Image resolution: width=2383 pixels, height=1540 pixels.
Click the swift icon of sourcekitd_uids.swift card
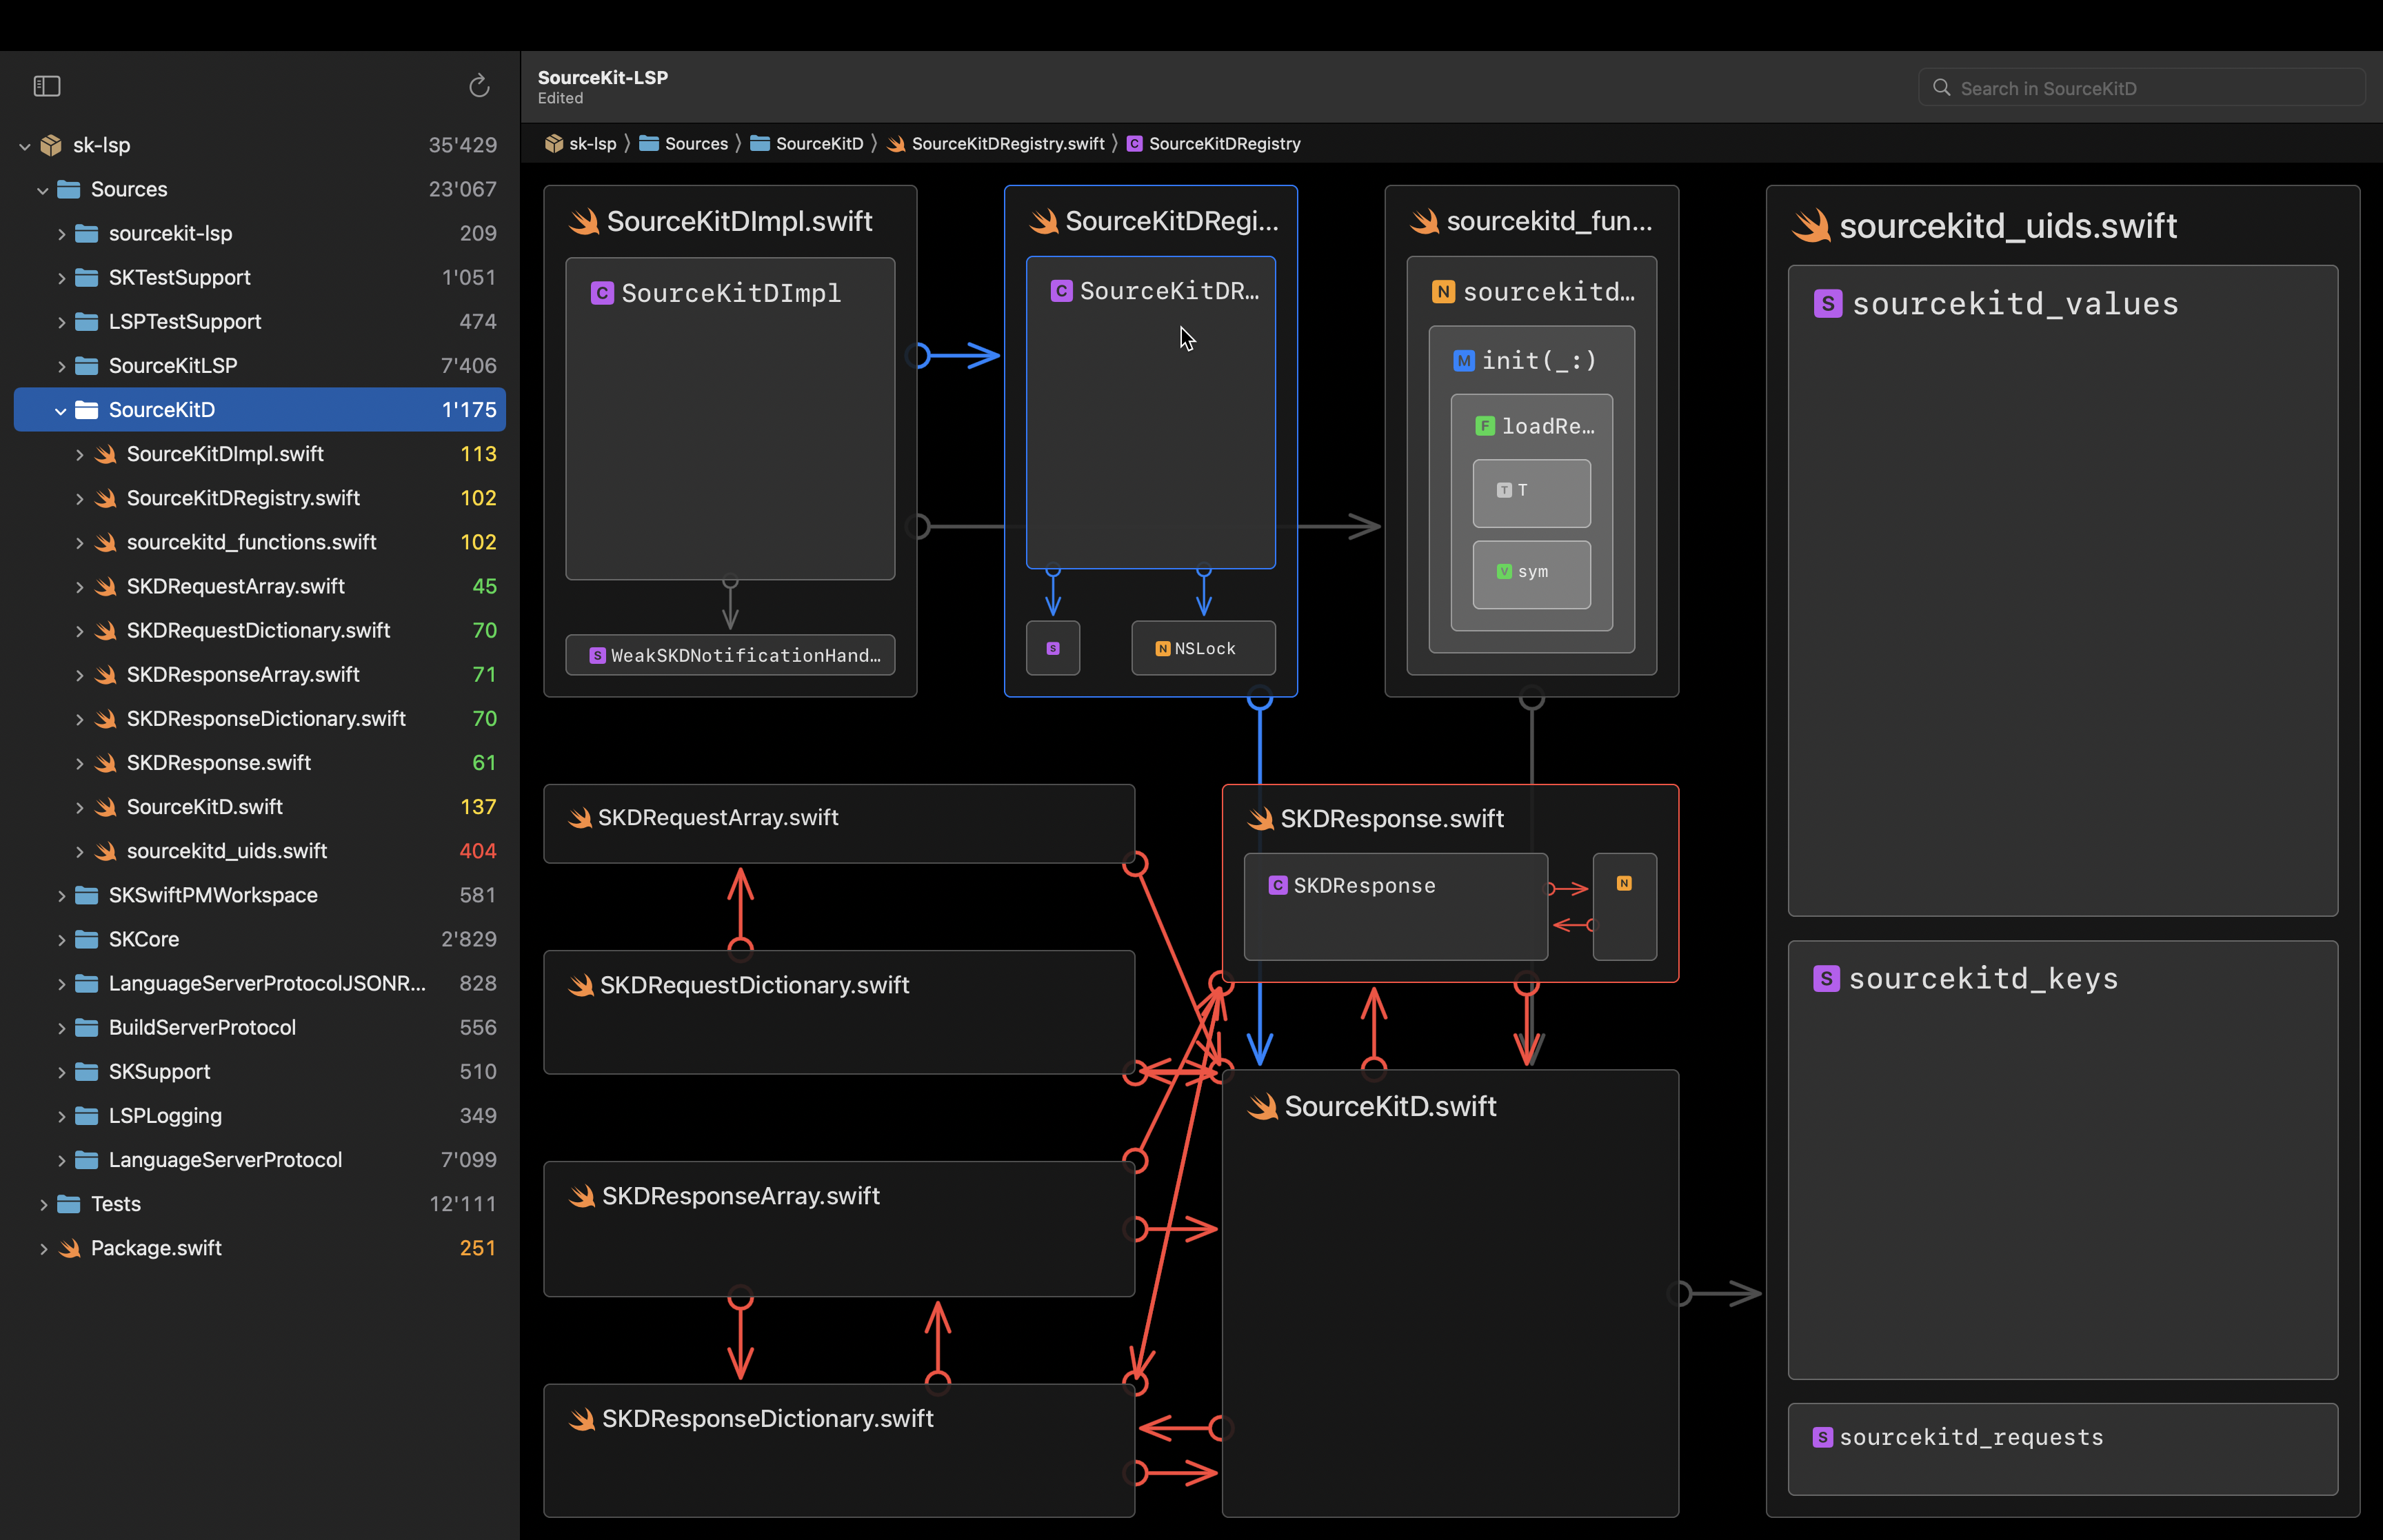coord(1811,226)
